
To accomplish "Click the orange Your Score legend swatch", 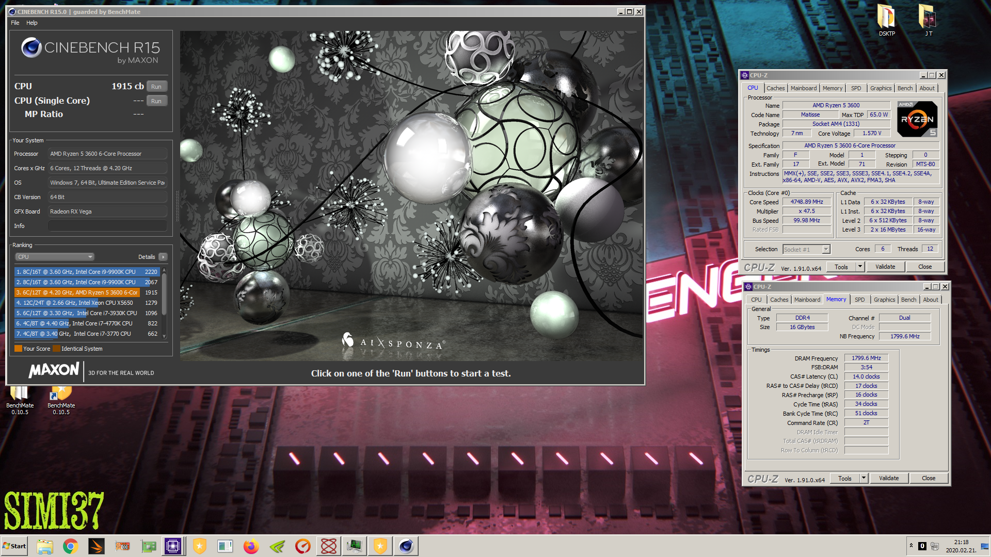I will pos(19,349).
